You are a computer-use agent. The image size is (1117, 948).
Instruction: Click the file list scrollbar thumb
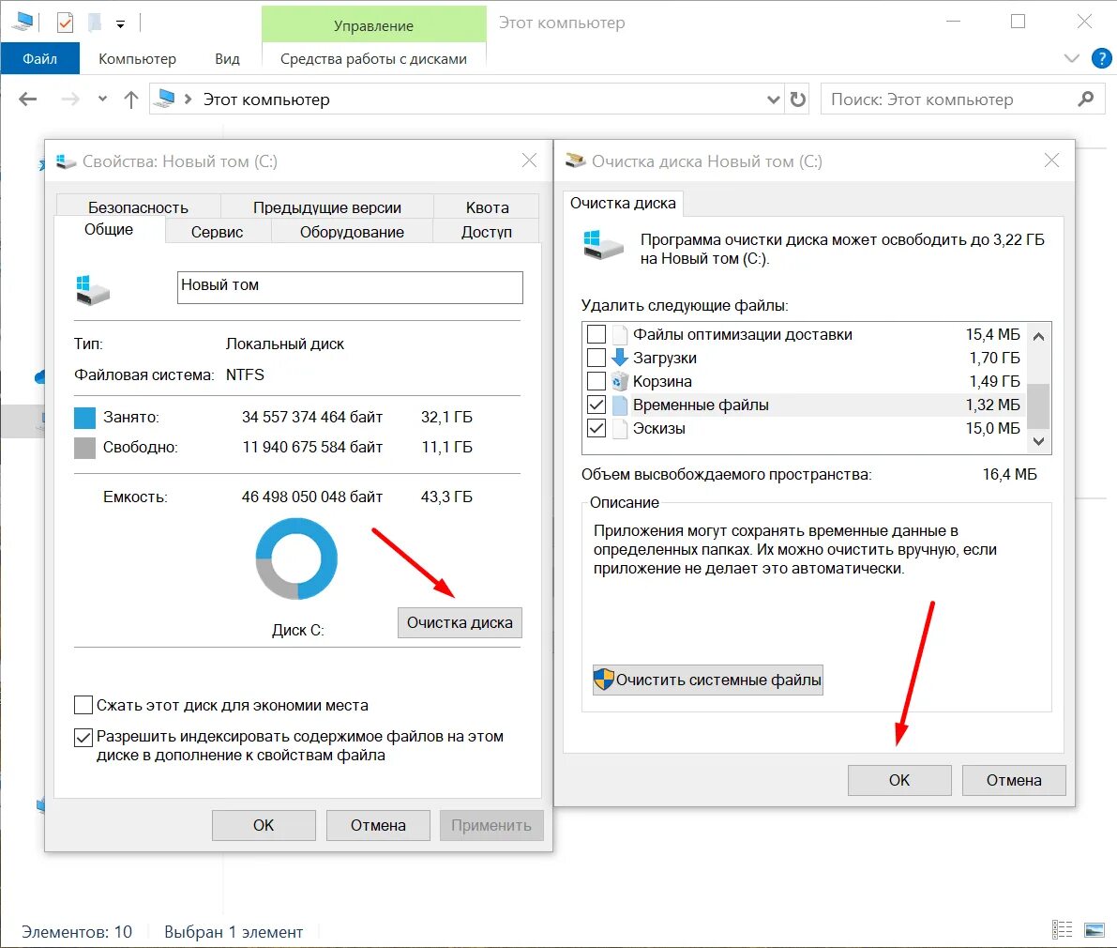(1038, 405)
